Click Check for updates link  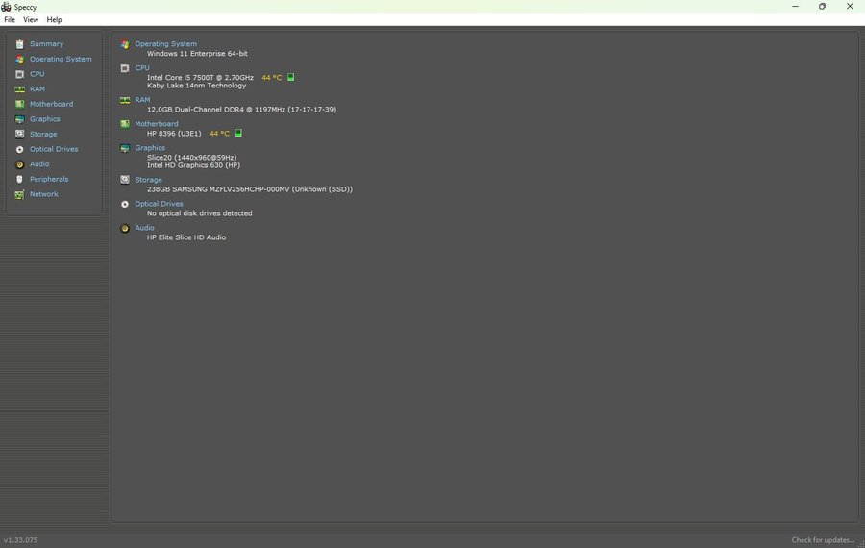[823, 540]
